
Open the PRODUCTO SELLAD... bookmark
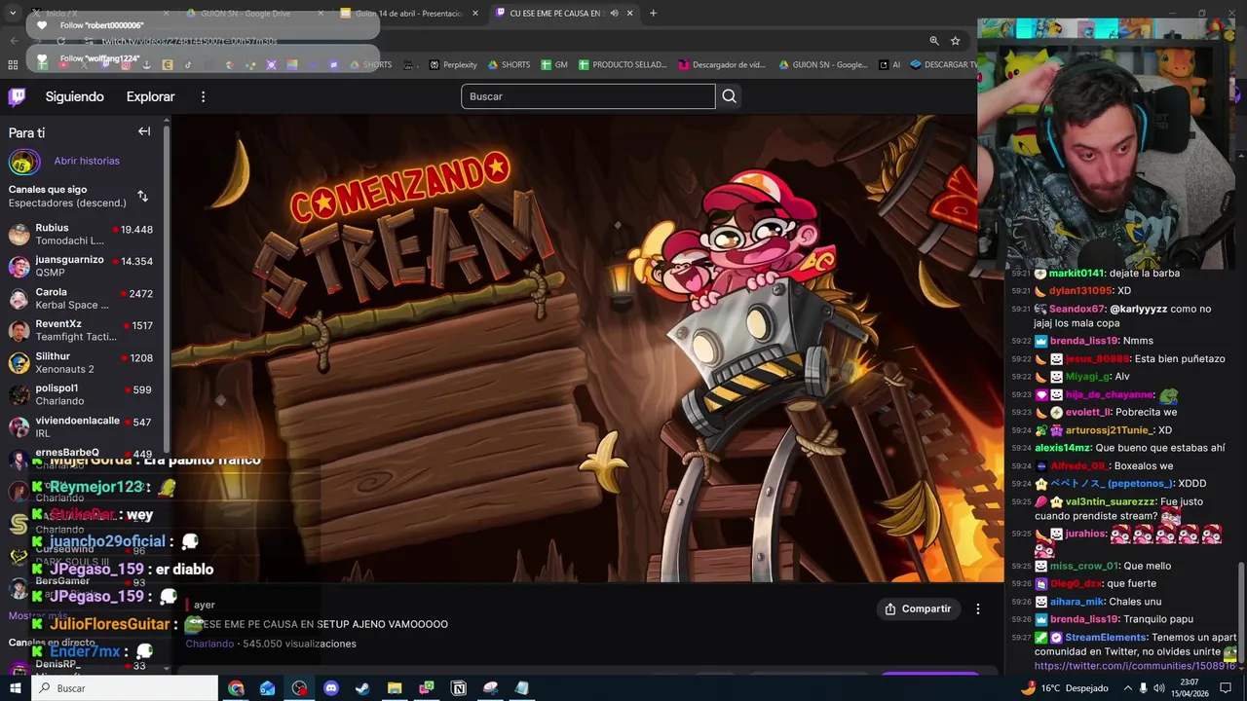tap(623, 65)
